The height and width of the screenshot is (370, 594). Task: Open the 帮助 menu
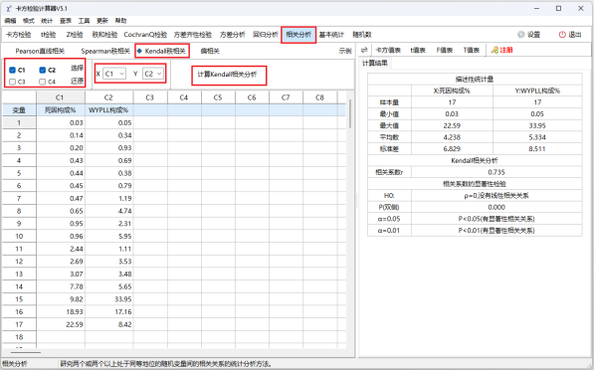[x=120, y=21]
